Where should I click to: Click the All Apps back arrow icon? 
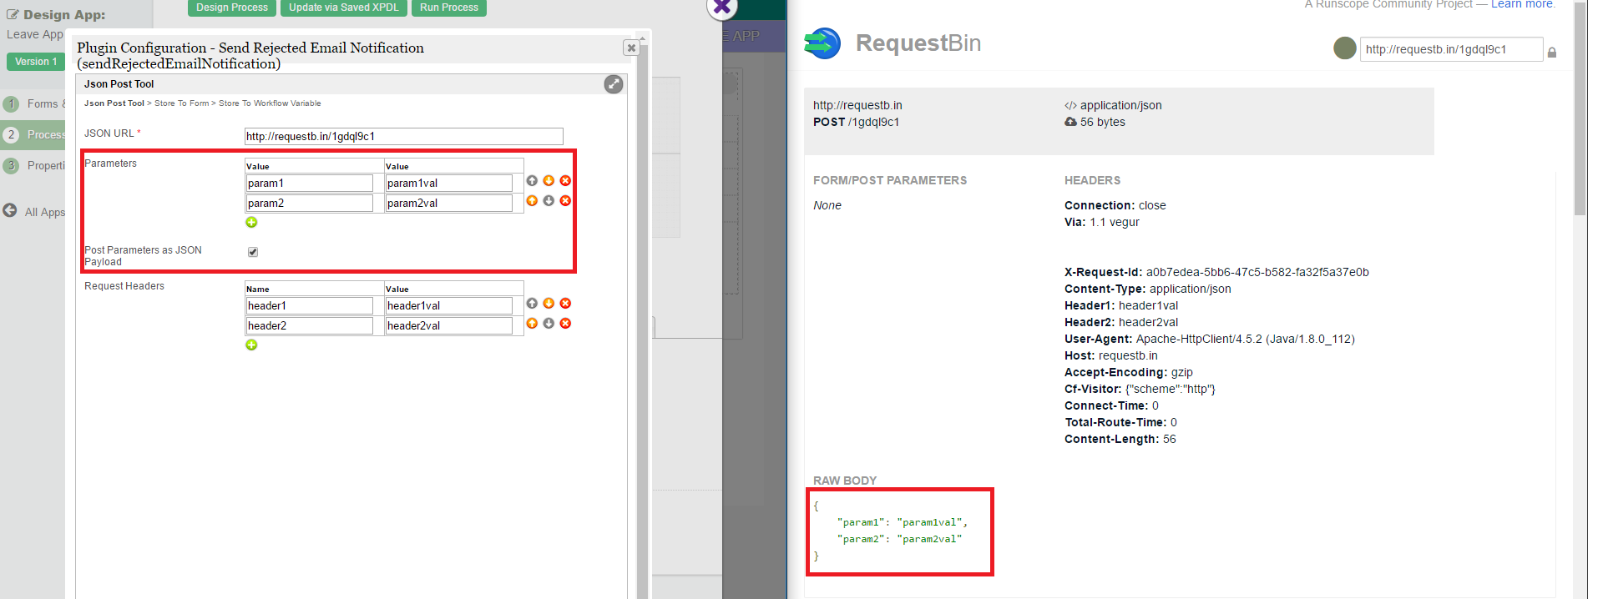(10, 210)
